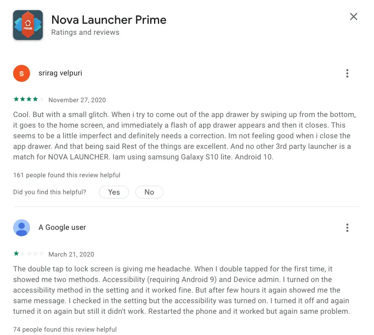
Task: Open more options for A Google user's review
Action: pyautogui.click(x=347, y=228)
